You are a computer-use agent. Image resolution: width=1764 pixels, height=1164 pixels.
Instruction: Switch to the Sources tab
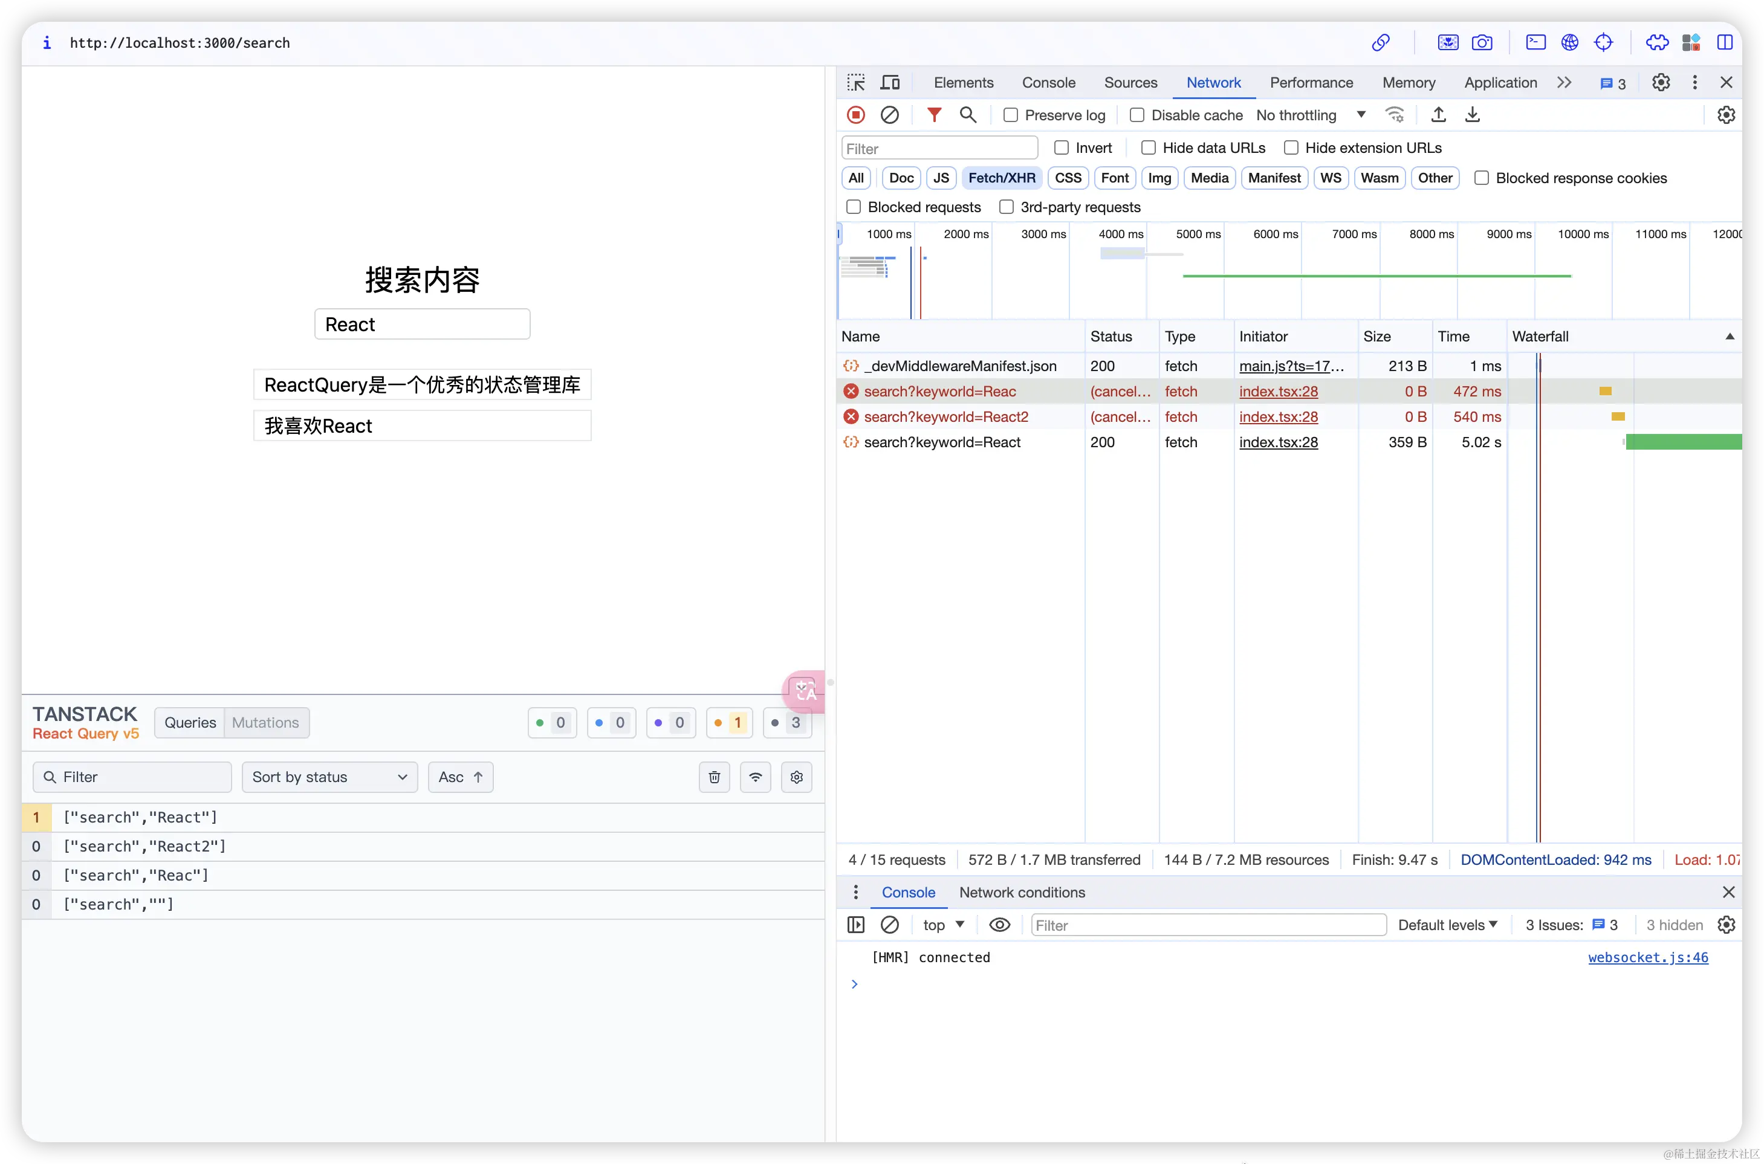click(1130, 82)
